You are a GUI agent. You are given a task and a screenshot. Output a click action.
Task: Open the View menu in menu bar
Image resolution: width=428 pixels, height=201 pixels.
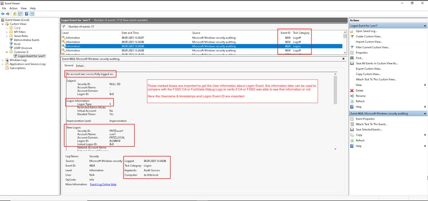24,9
